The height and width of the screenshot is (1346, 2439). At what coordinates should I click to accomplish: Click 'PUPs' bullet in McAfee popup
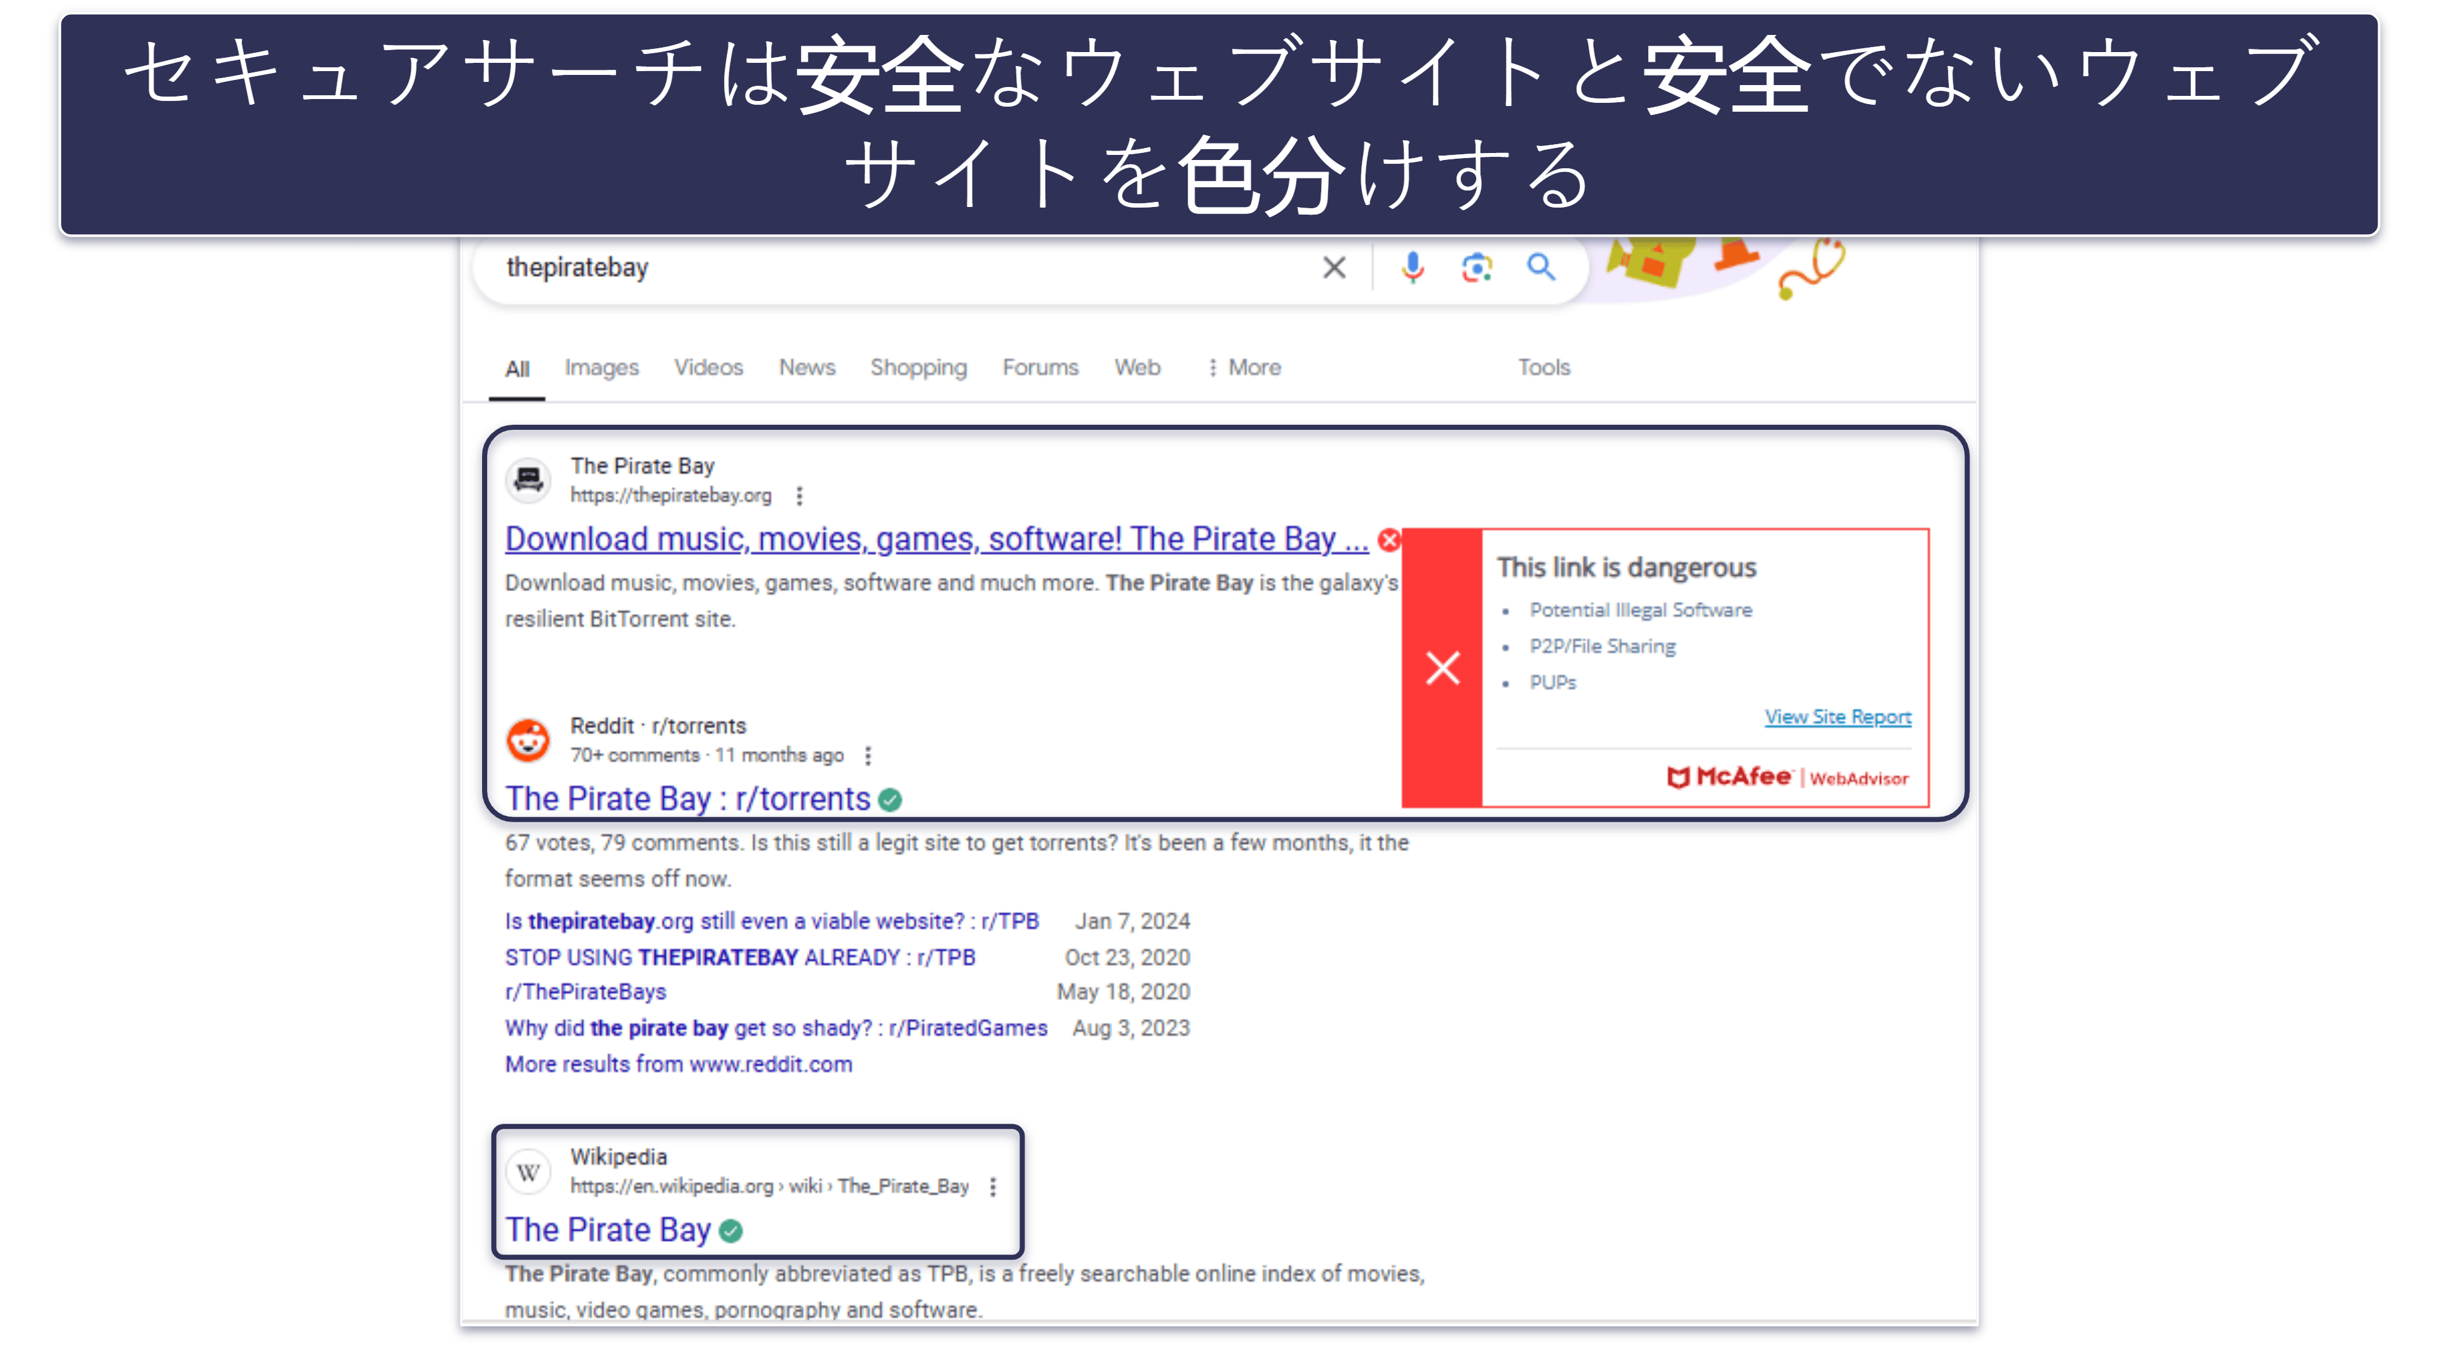(x=1553, y=683)
